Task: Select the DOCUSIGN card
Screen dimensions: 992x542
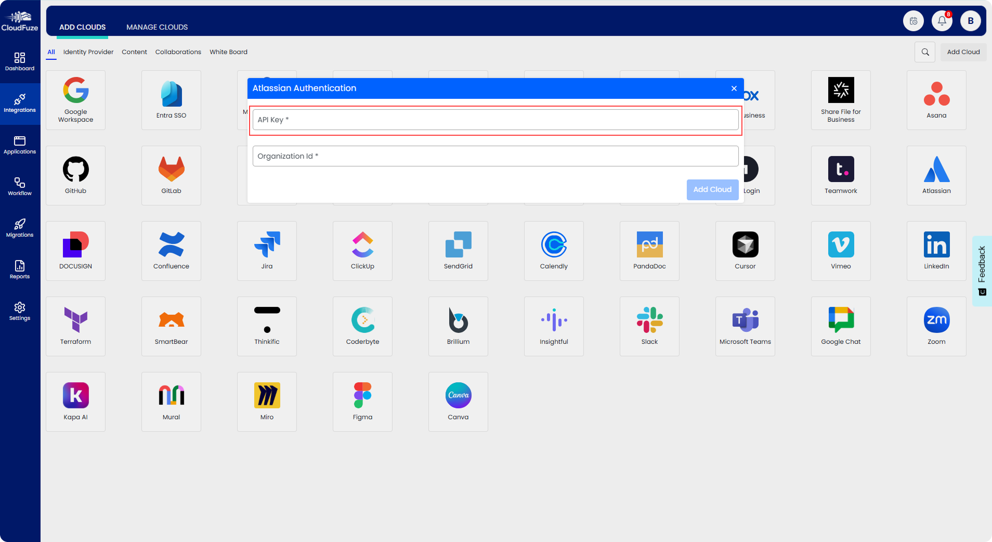Action: [x=75, y=251]
